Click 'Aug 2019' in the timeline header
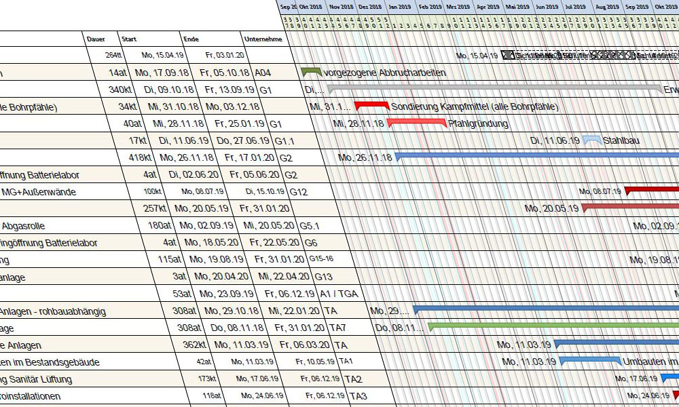 tap(607, 7)
